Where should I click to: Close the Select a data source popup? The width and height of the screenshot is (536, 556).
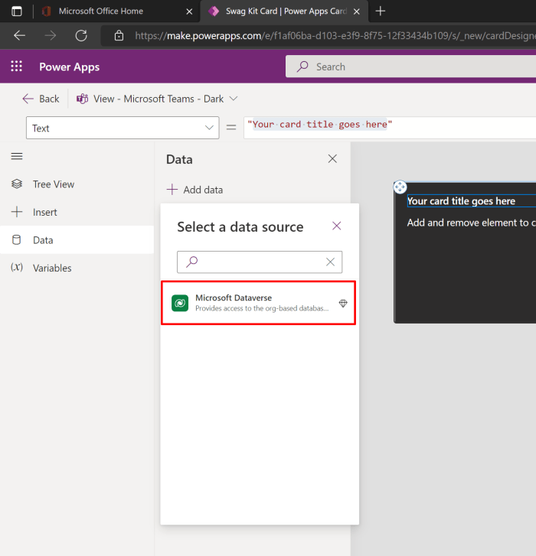[x=336, y=226]
